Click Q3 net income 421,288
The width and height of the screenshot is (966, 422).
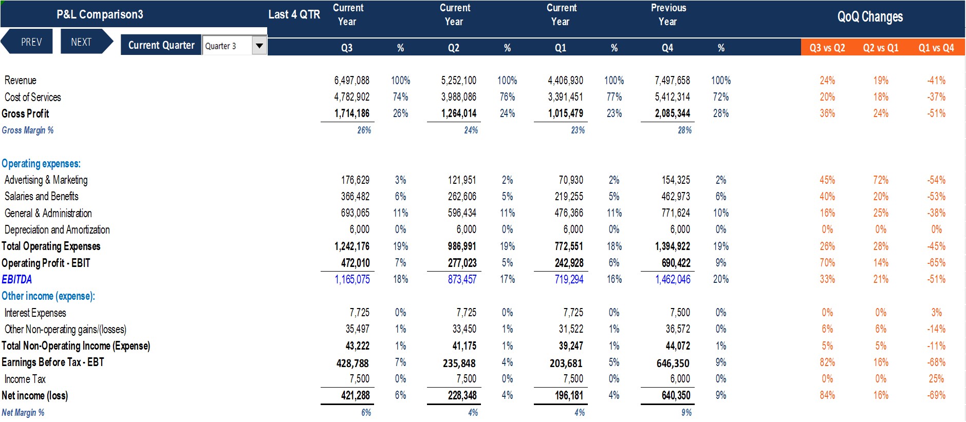pyautogui.click(x=355, y=395)
